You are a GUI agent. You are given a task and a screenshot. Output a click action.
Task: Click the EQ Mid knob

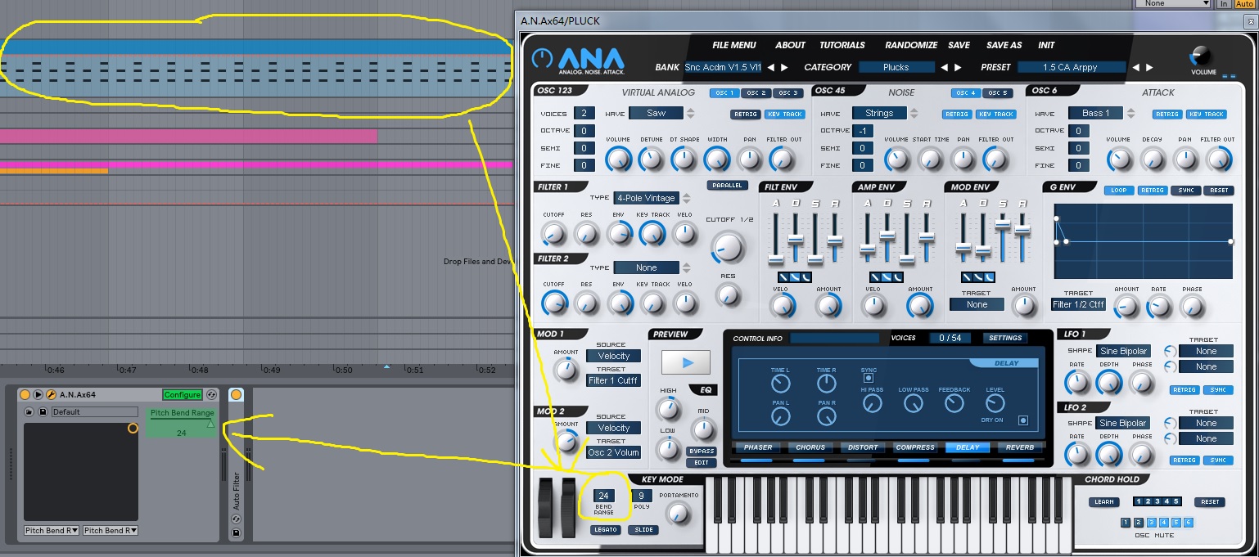[x=703, y=429]
